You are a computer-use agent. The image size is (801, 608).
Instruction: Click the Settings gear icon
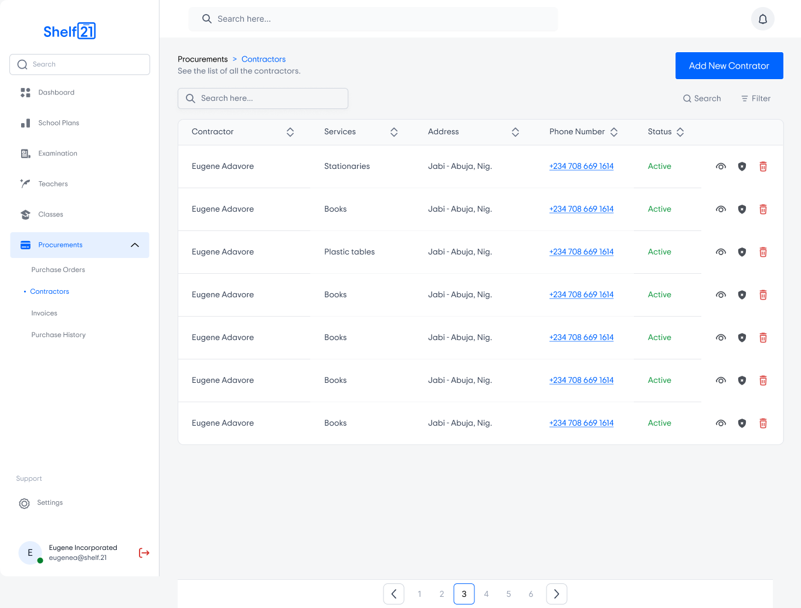pyautogui.click(x=24, y=504)
